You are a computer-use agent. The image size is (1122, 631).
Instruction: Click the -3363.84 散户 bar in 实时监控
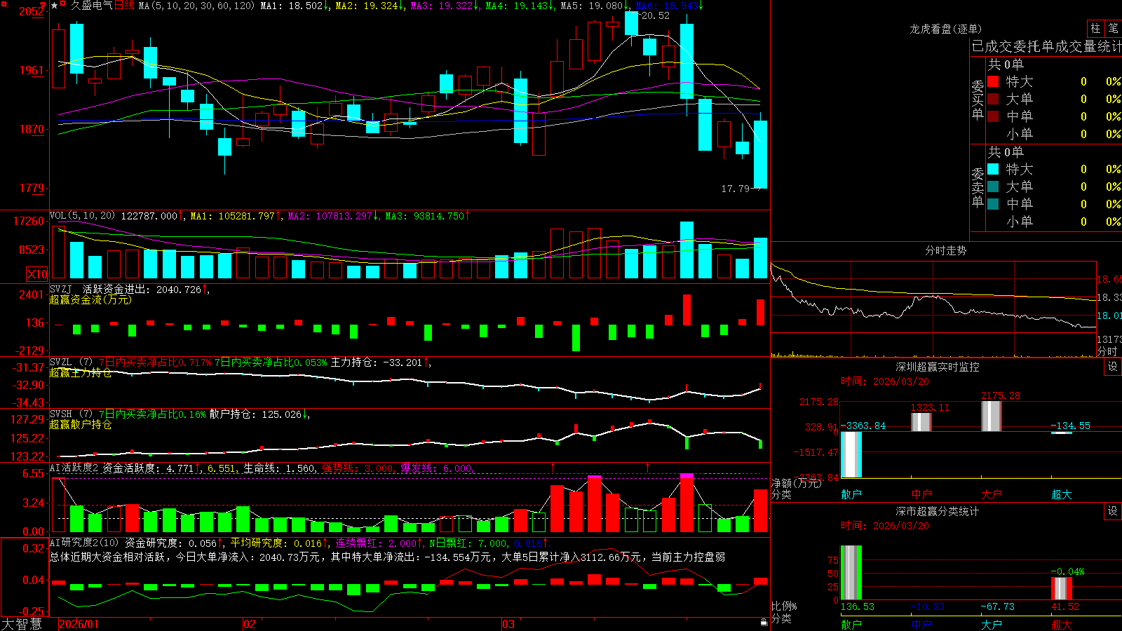pyautogui.click(x=851, y=455)
